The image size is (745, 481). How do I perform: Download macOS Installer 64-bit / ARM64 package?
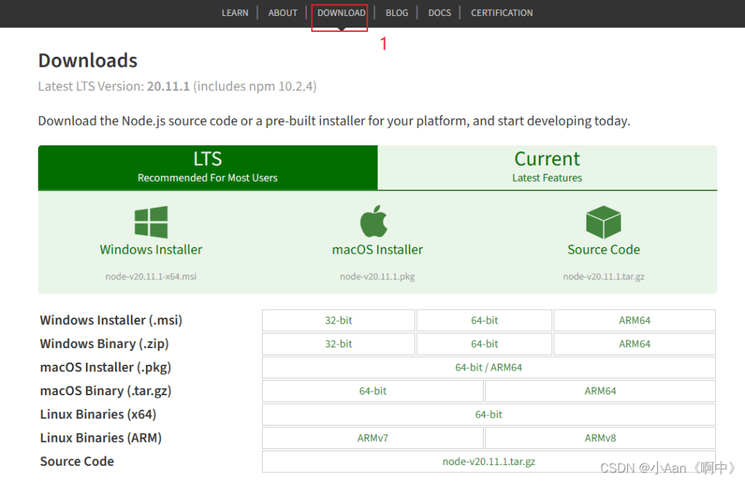click(488, 368)
